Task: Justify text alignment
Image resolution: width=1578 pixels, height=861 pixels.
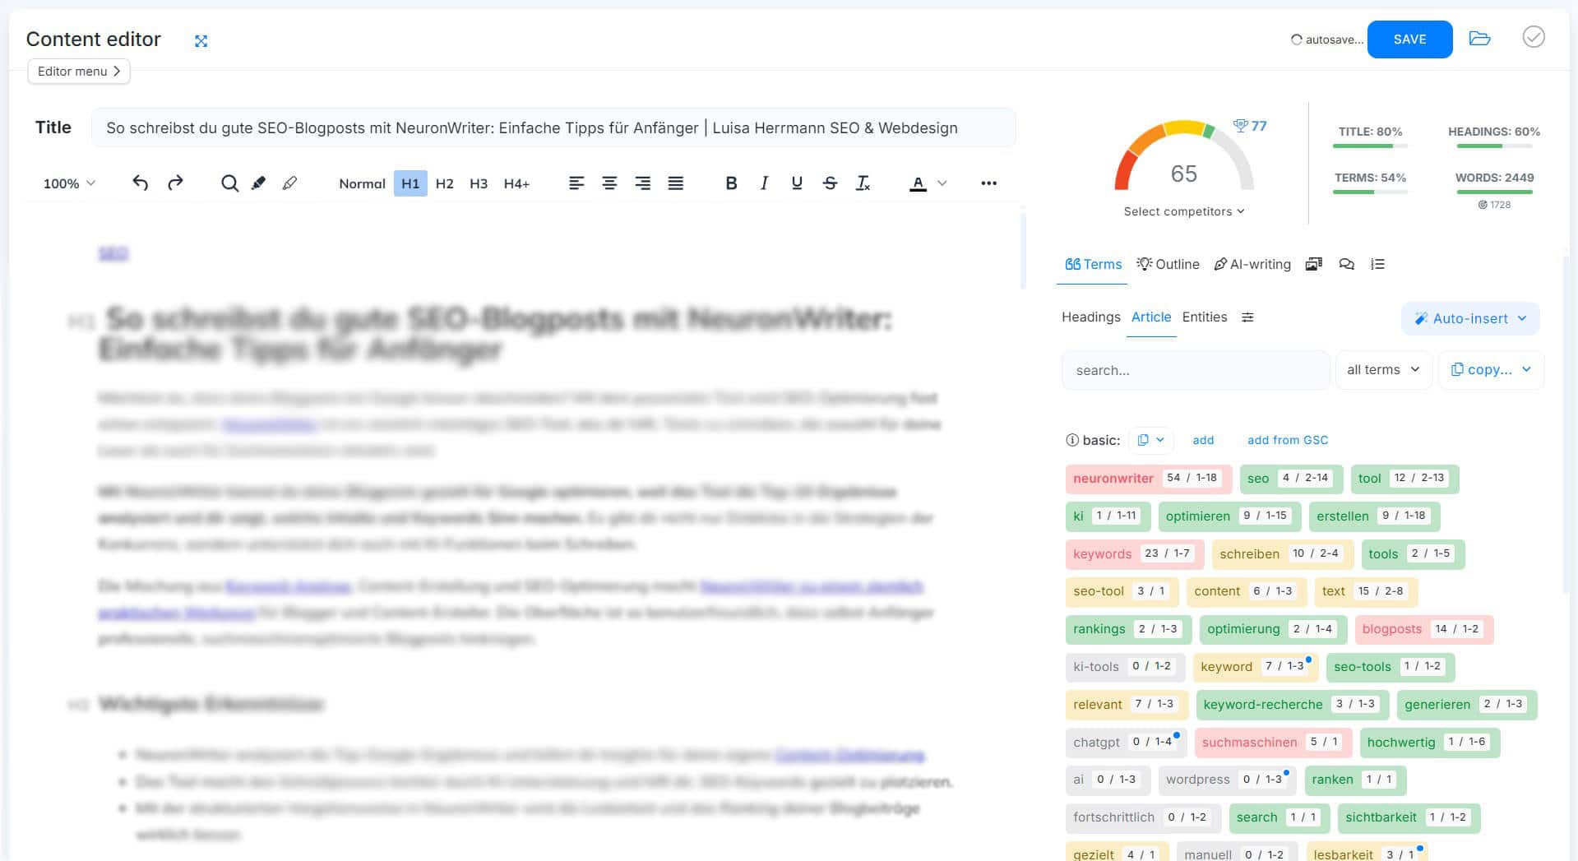Action: coord(675,183)
